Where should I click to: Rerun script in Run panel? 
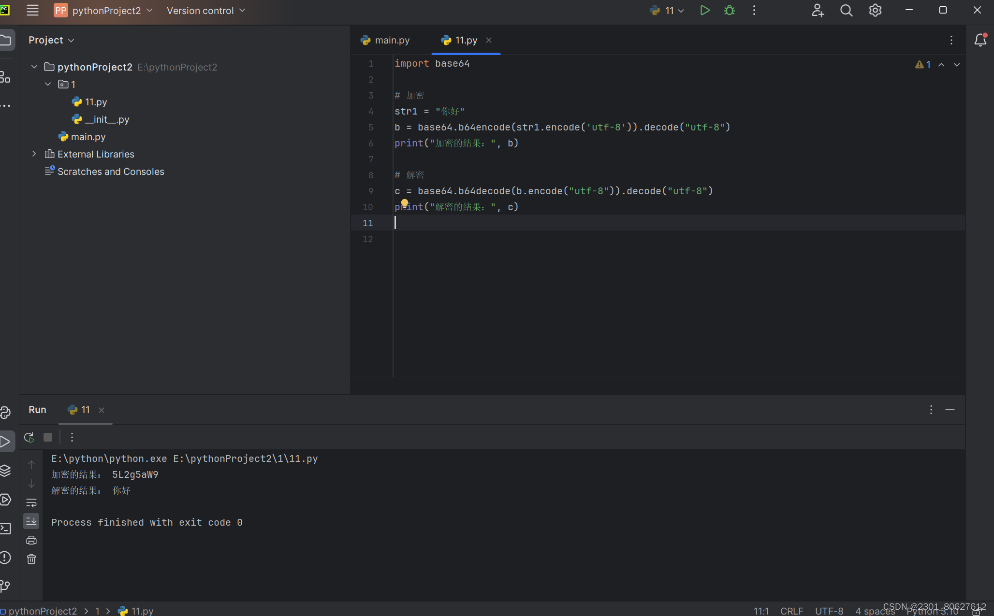[29, 437]
